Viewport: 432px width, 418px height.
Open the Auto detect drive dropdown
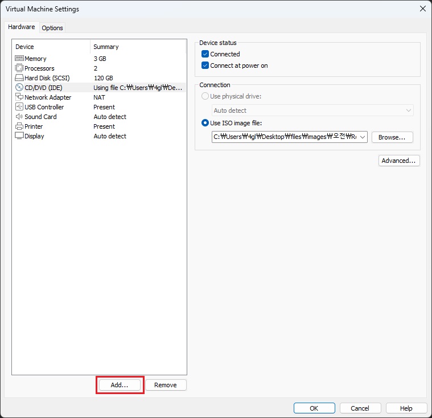(x=312, y=110)
